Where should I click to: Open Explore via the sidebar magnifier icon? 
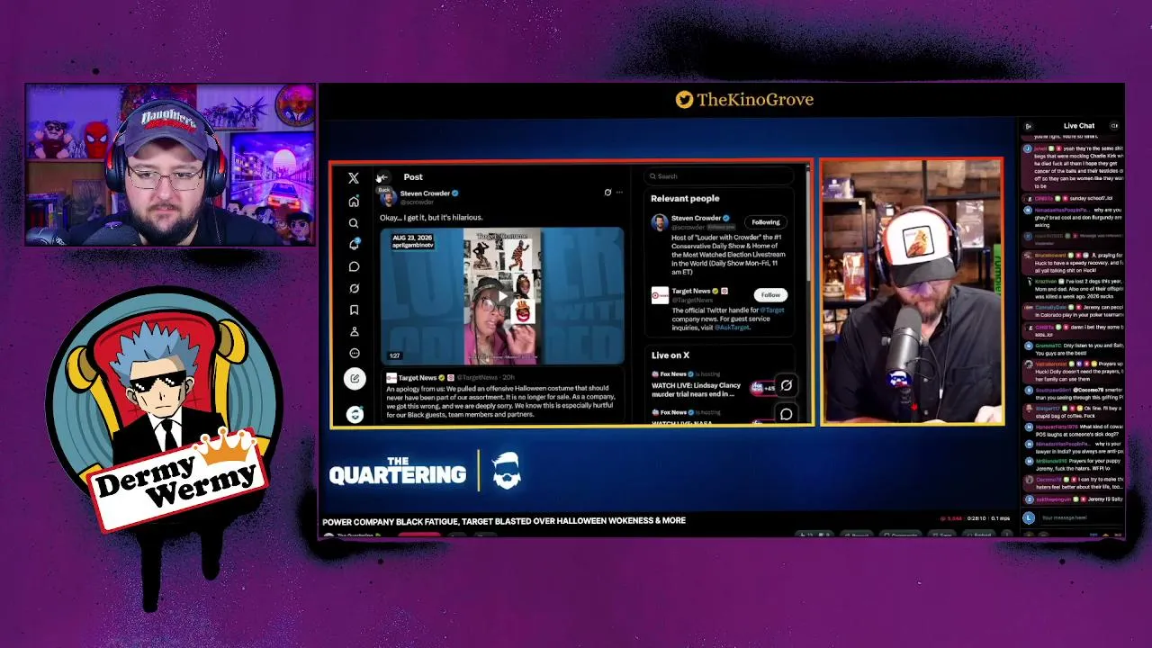pos(354,223)
